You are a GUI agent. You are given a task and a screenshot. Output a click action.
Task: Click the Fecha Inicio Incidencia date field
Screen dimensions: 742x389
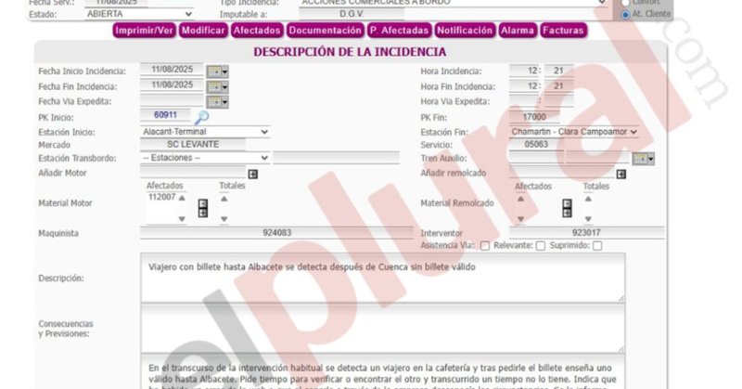click(173, 71)
